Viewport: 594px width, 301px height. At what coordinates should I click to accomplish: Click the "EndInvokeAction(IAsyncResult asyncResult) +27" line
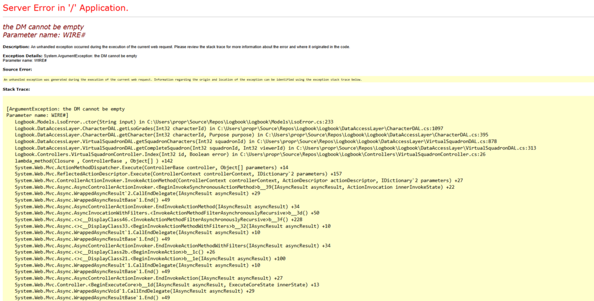[149, 278]
